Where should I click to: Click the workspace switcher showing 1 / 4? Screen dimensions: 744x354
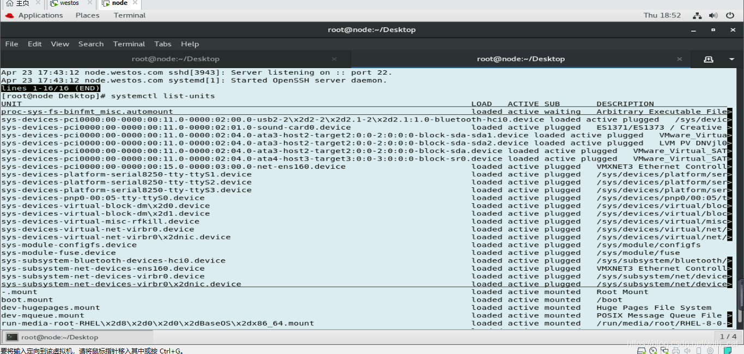click(728, 337)
